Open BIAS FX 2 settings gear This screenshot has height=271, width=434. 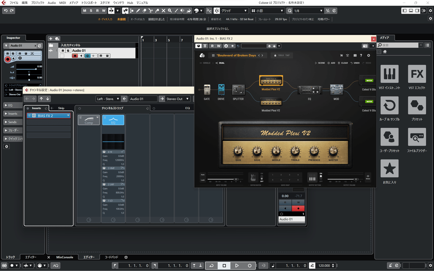369,55
